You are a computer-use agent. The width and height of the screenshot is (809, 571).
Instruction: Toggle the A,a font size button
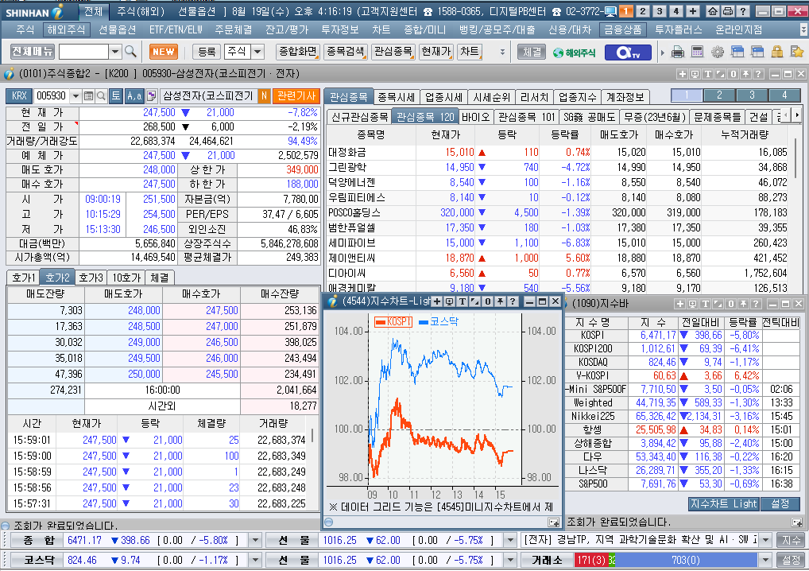coord(134,95)
